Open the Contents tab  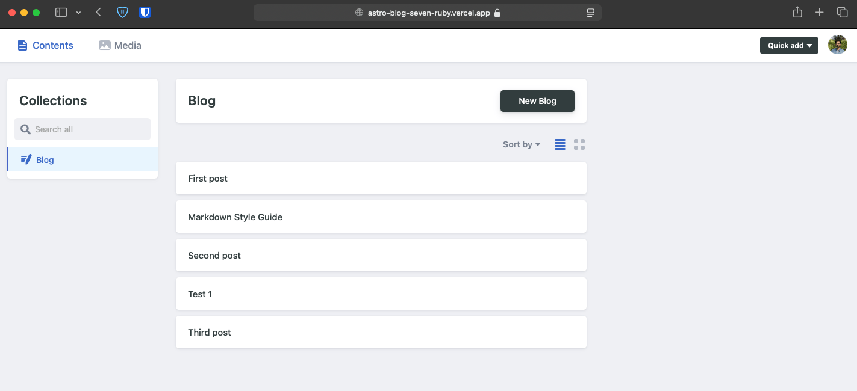pos(45,45)
